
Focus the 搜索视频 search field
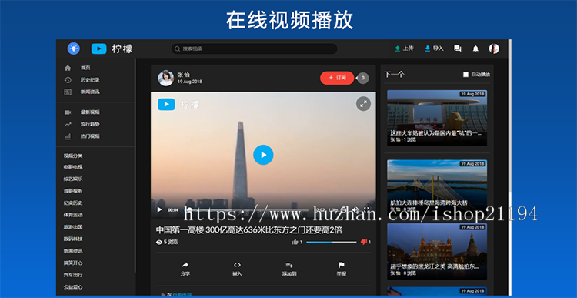point(254,49)
